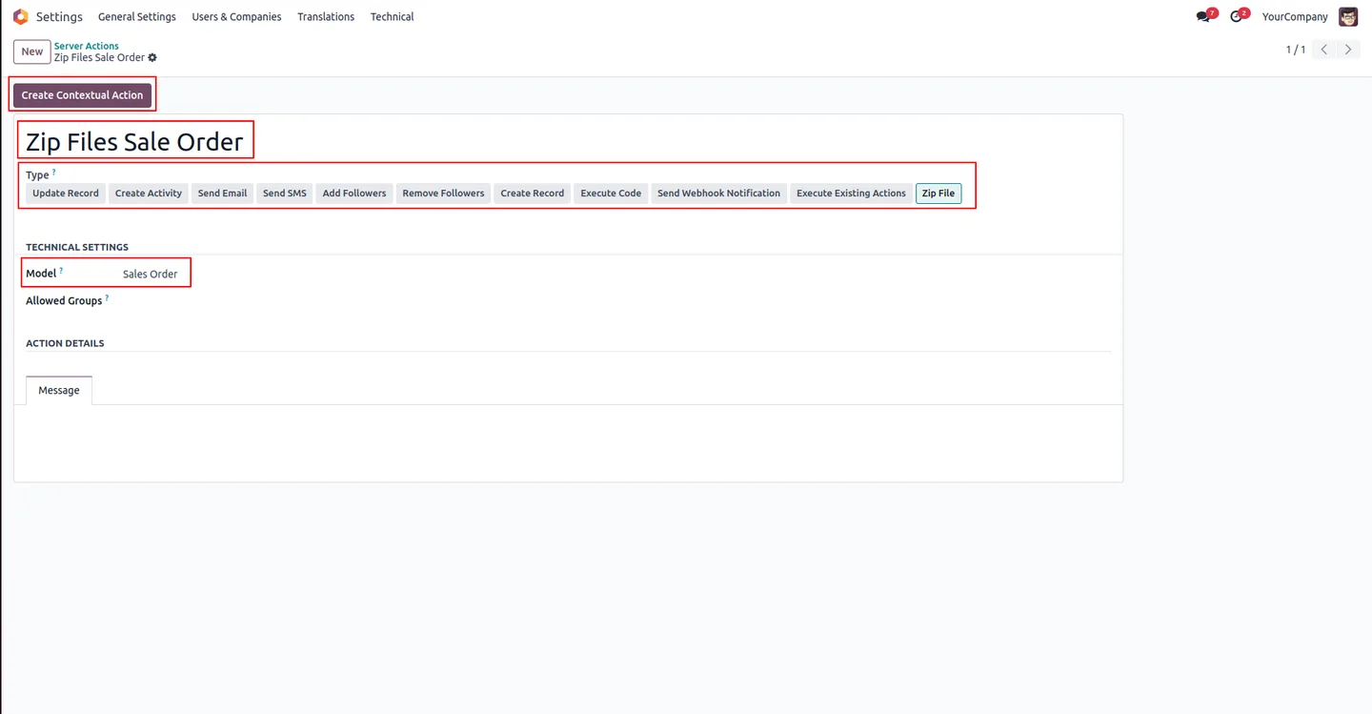Switch to the Message tab

(59, 390)
